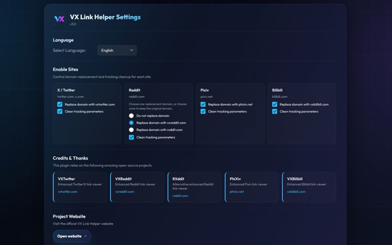
Task: Open the vxtwitter.com credit link
Action: click(x=68, y=192)
